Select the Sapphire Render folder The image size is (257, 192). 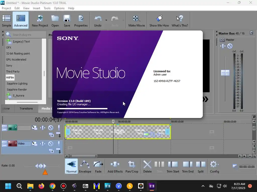pyautogui.click(x=17, y=89)
